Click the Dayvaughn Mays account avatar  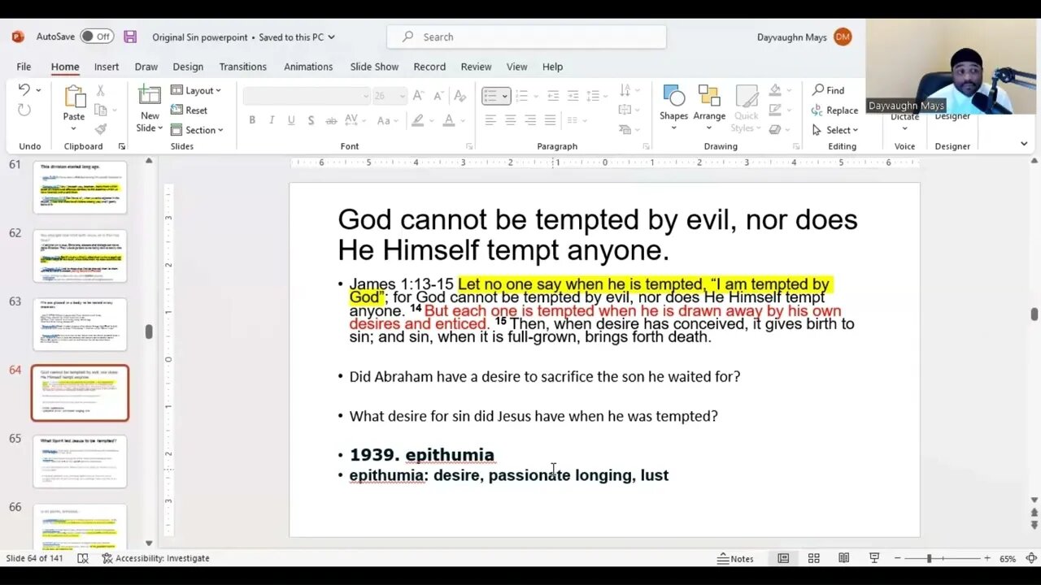click(843, 37)
